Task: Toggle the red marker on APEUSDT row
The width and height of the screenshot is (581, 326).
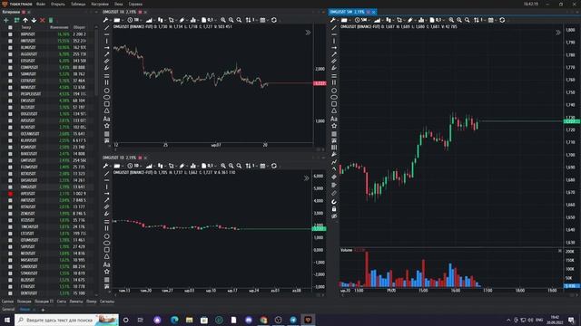Action: tap(10, 194)
